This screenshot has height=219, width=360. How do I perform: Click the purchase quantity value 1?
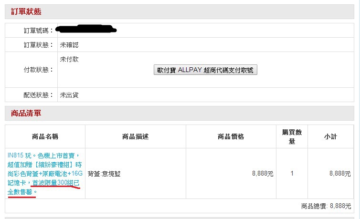[291, 174]
